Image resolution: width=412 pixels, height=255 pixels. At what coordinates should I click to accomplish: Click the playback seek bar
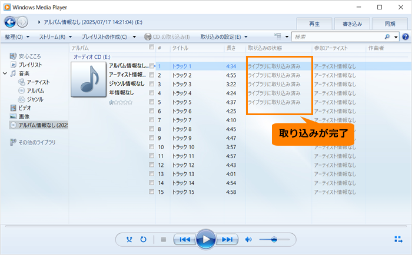[x=206, y=226]
